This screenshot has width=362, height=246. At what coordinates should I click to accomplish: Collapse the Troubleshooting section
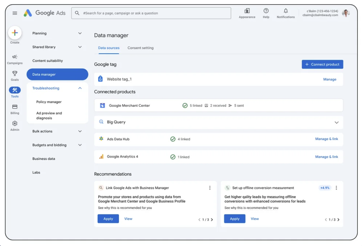point(80,88)
